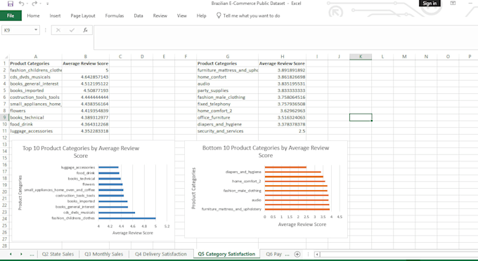The width and height of the screenshot is (478, 261).
Task: Select the Data ribbon tab
Action: pos(138,16)
